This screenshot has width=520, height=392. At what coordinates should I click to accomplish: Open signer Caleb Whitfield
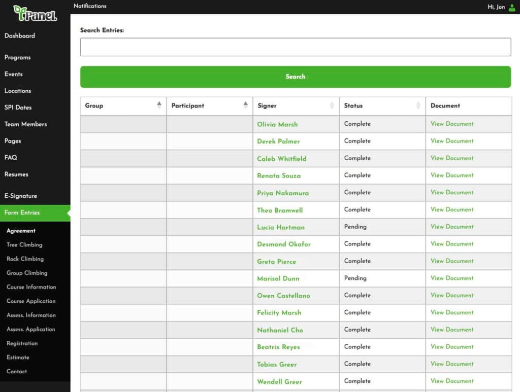[x=281, y=159]
